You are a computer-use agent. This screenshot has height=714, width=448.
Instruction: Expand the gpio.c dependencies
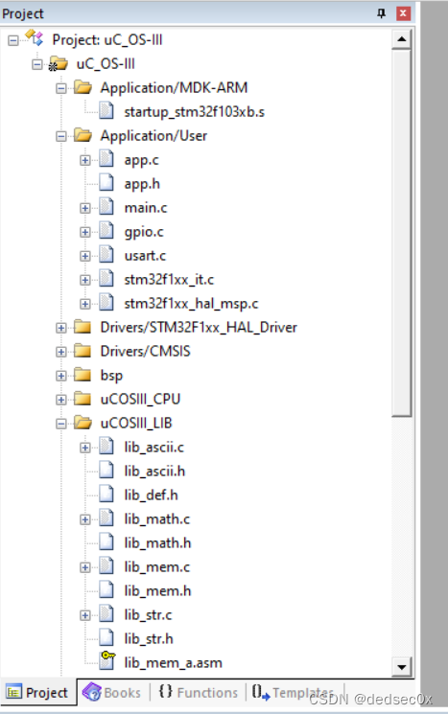(x=85, y=232)
